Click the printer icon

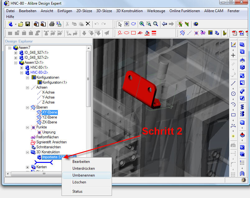coord(52,24)
